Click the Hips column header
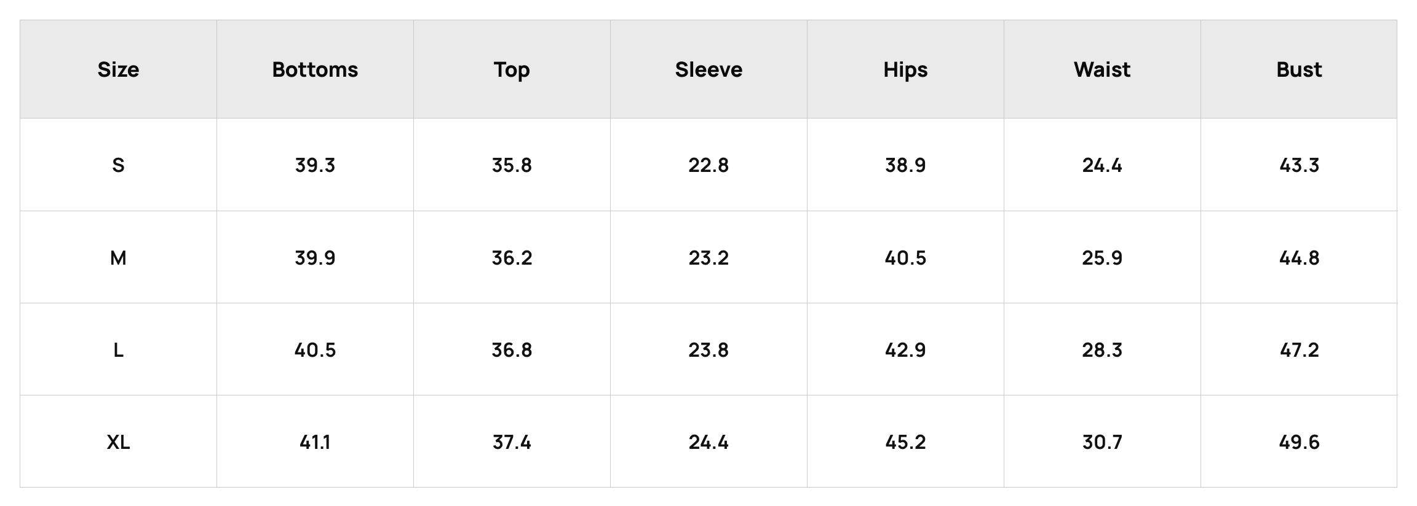Image resolution: width=1417 pixels, height=506 pixels. coord(905,70)
